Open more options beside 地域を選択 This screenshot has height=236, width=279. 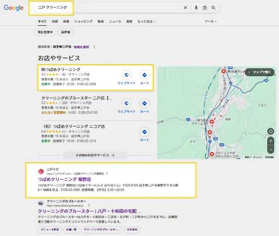pyautogui.click(x=94, y=47)
